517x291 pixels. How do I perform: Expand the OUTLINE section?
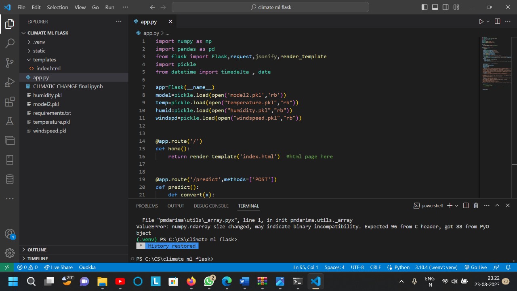coord(37,250)
